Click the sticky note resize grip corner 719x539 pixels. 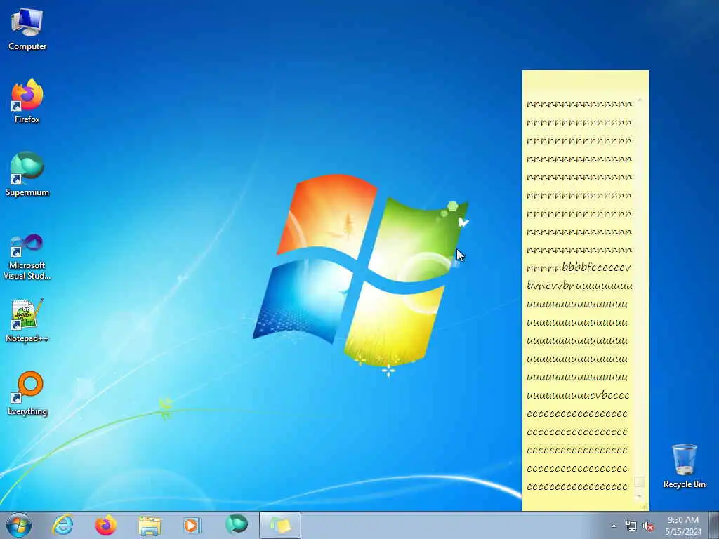point(645,507)
